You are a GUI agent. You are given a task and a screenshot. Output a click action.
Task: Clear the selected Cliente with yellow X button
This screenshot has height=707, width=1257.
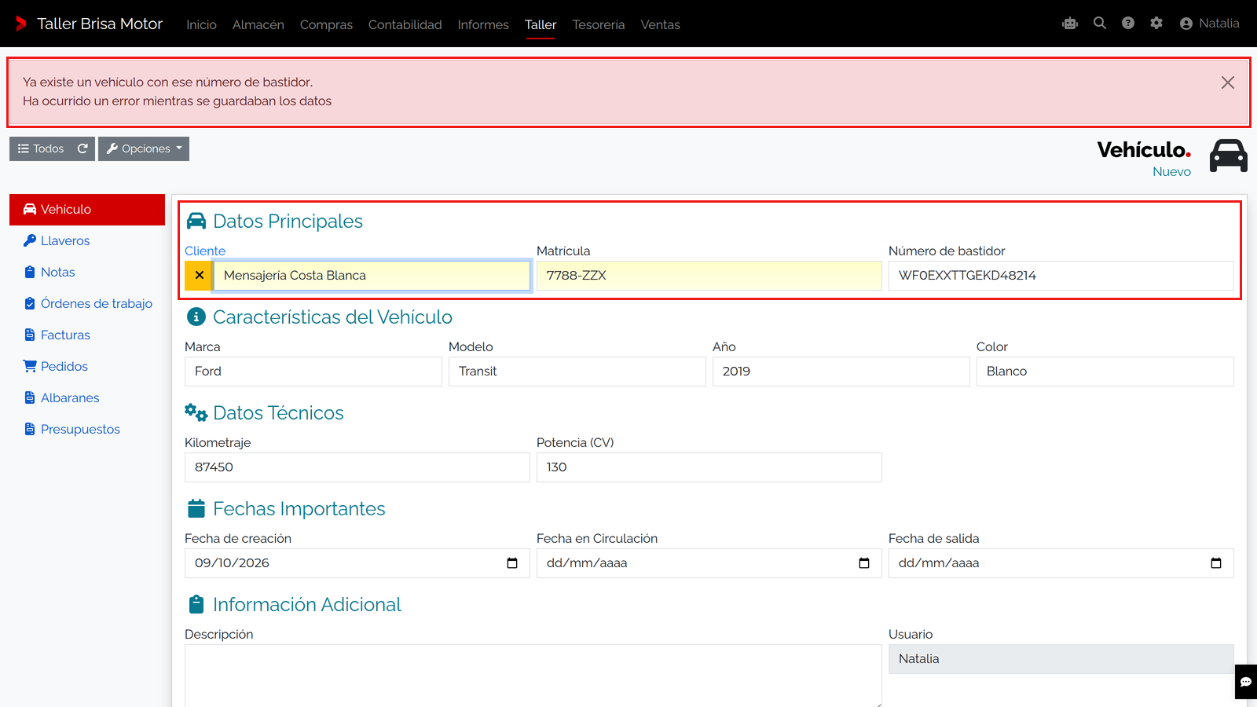point(199,276)
